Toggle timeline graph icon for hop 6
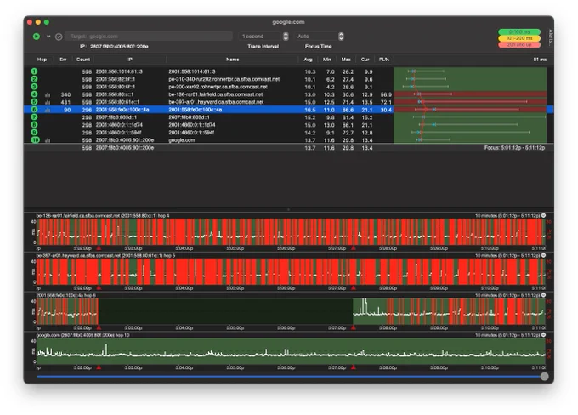Screen dimensions: 578x415 (x=48, y=110)
